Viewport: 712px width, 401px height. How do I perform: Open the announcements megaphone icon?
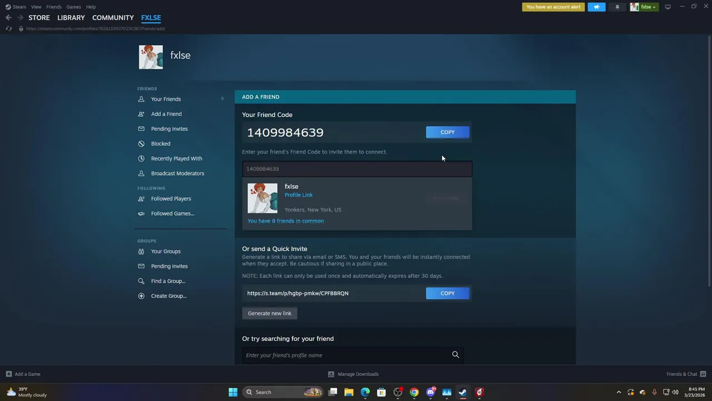596,7
